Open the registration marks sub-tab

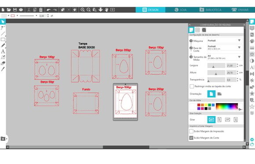click(x=204, y=30)
